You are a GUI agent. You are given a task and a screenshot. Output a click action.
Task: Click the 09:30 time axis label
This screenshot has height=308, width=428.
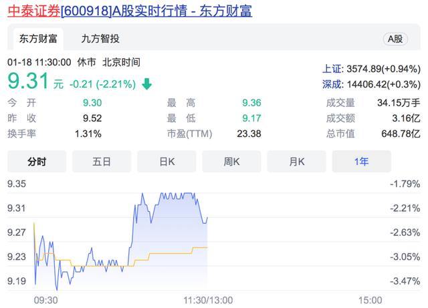[x=46, y=301]
